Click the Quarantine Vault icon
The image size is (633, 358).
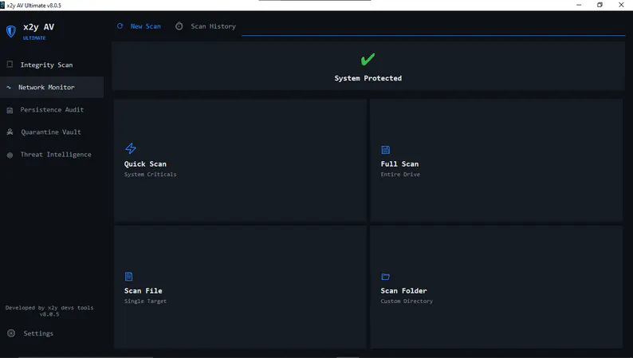(x=10, y=132)
